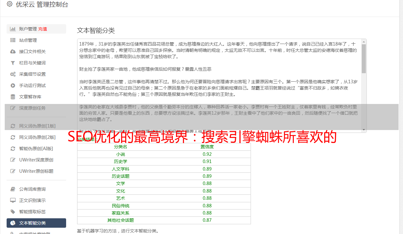The image size is (403, 234).
Task: Click the 置信度 column header
Action: [x=207, y=147]
